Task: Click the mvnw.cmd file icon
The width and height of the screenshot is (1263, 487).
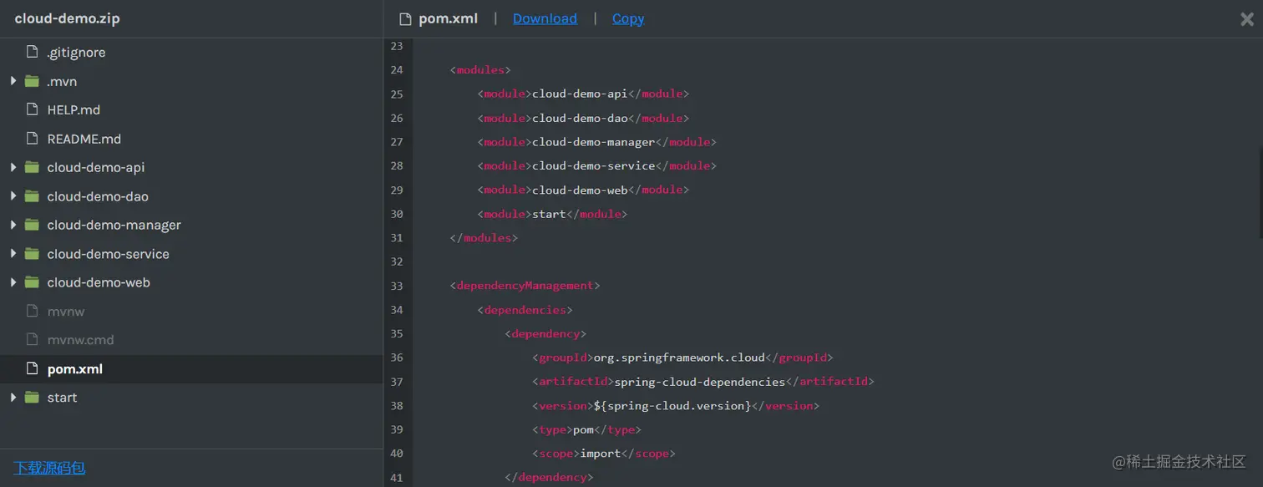Action: pyautogui.click(x=33, y=340)
